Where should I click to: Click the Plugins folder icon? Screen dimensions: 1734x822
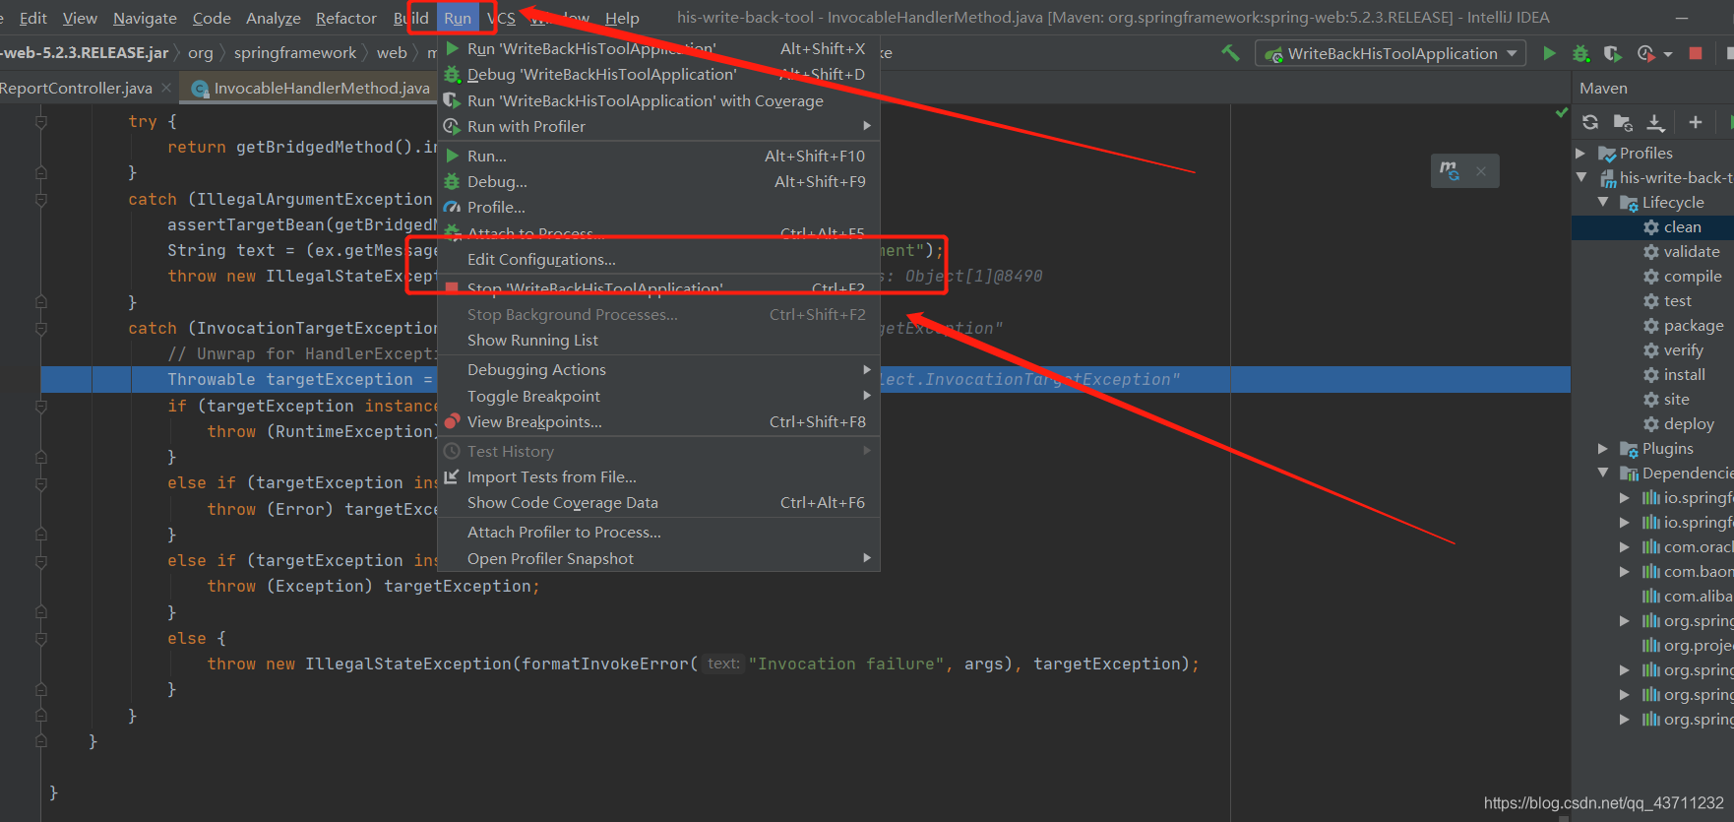(1629, 449)
